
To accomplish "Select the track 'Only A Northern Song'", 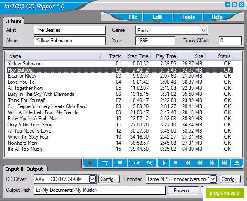I will point(120,125).
